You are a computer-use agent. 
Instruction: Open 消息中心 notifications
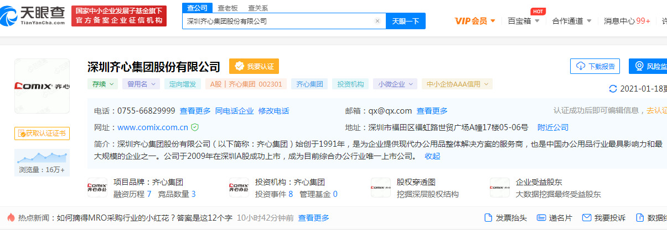[x=627, y=21]
